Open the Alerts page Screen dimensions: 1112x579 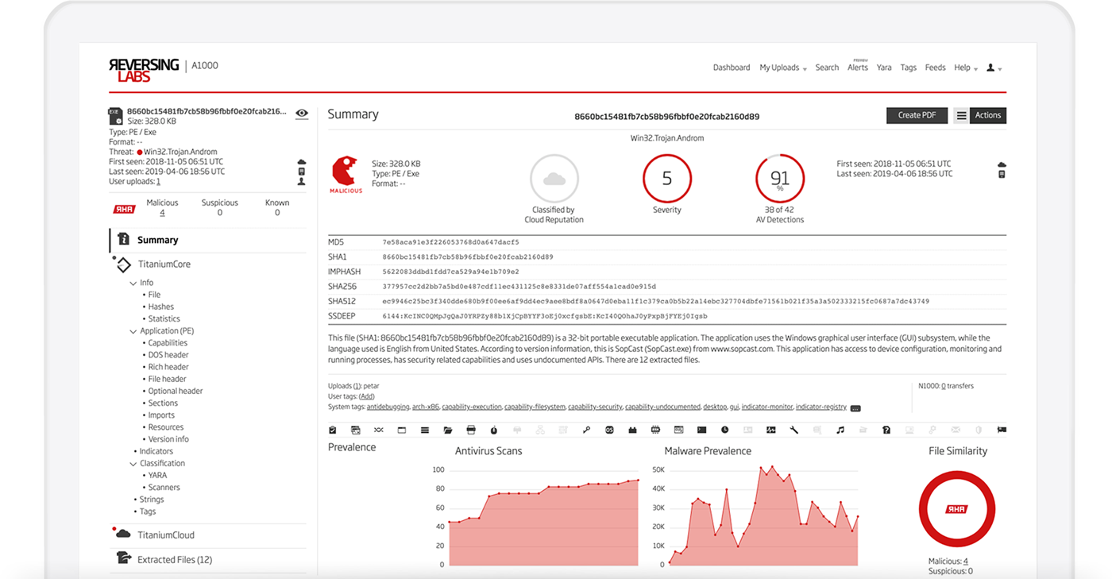click(x=858, y=68)
